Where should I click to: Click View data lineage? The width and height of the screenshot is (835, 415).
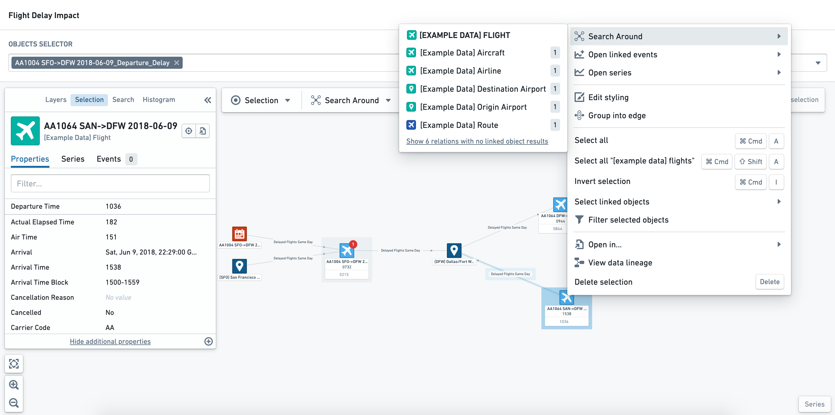point(679,263)
